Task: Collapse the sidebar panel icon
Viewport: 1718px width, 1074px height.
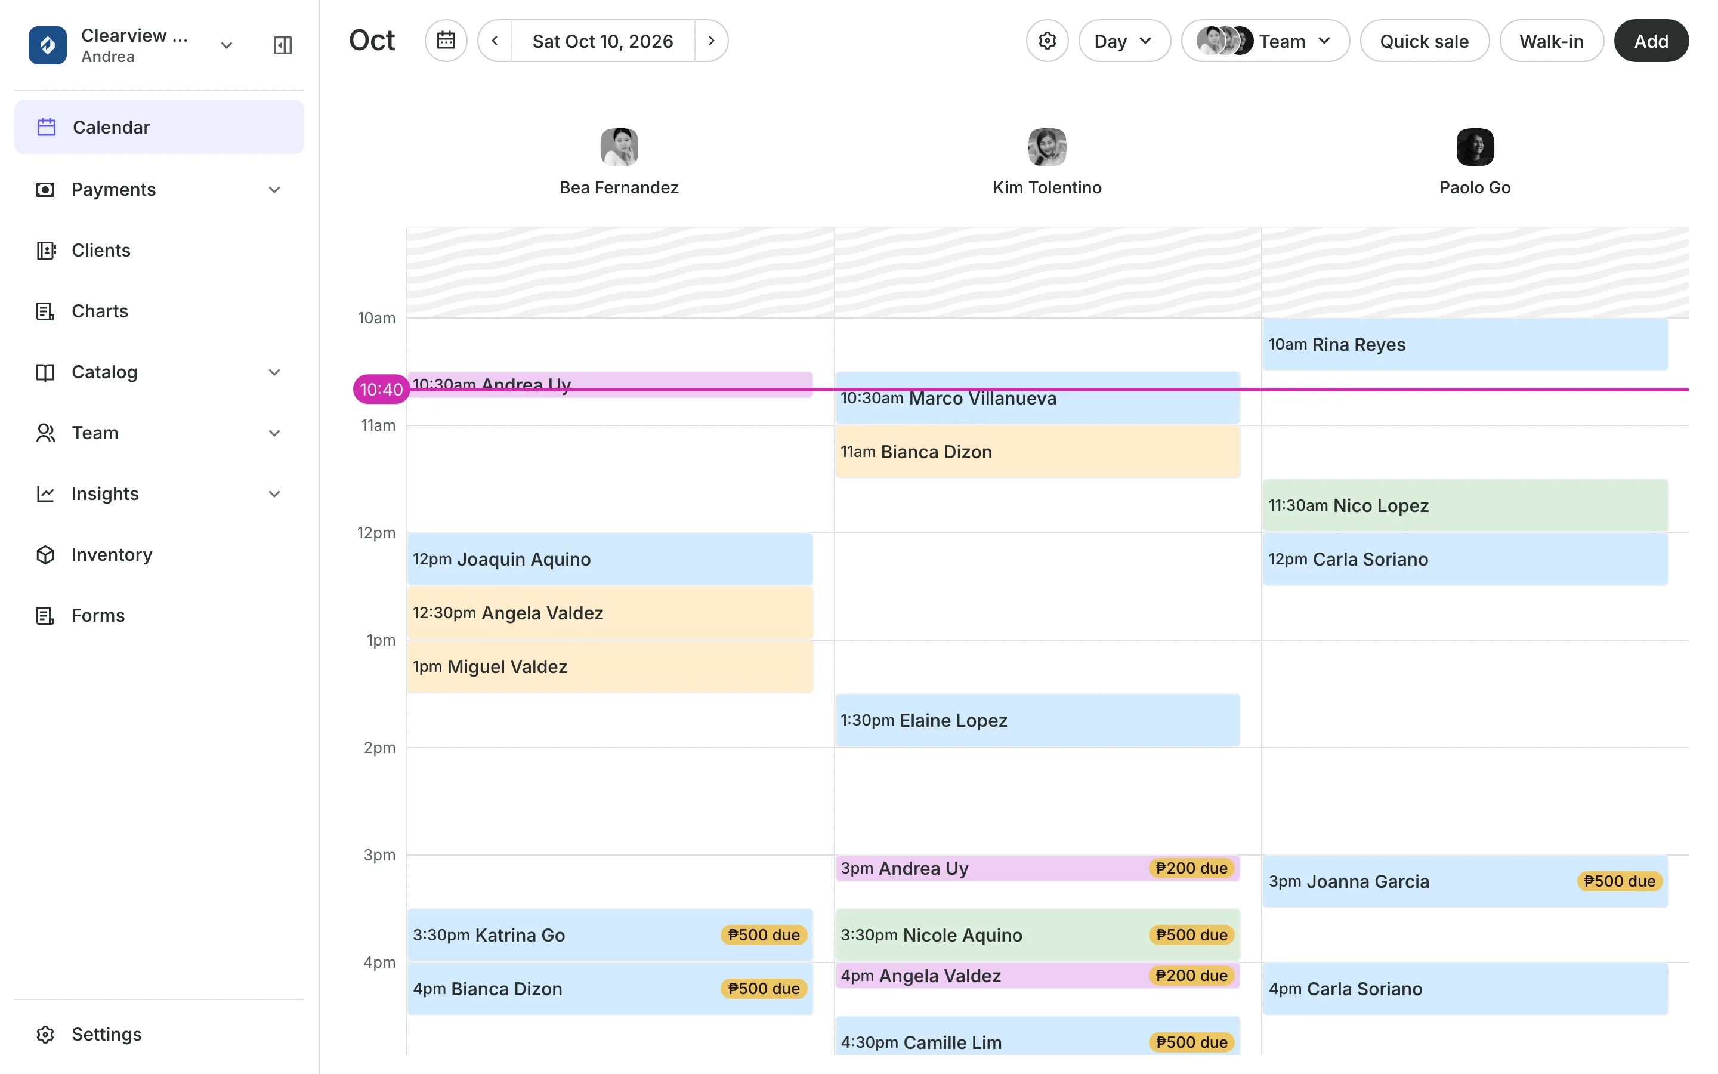Action: click(x=283, y=45)
